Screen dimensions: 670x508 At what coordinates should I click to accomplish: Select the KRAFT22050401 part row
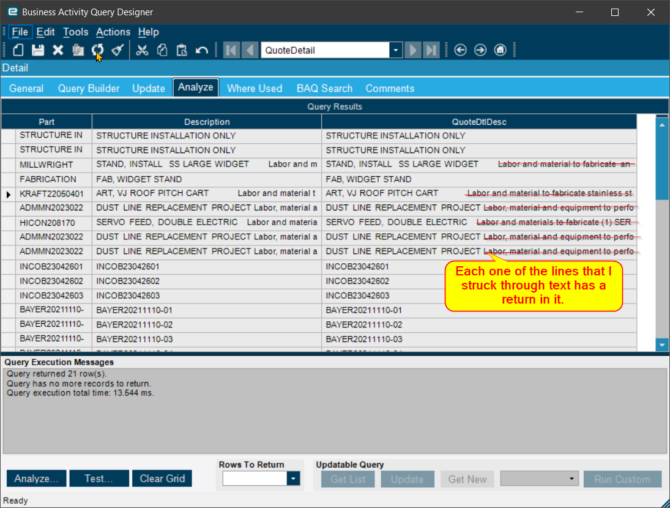[319, 193]
